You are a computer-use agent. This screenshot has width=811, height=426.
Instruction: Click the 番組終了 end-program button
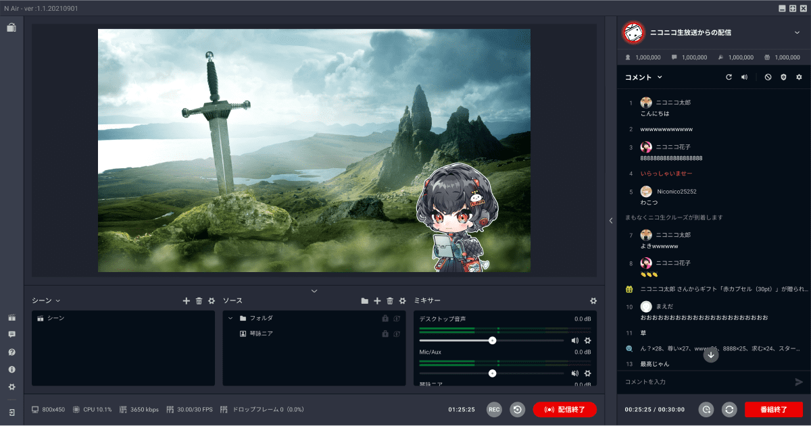click(774, 409)
